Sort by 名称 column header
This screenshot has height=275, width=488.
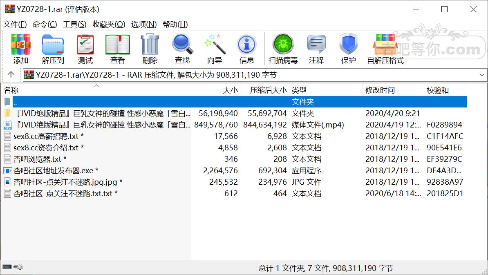pos(96,90)
